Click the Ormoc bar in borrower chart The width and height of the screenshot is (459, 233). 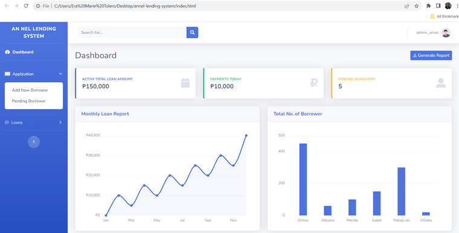[x=303, y=179]
